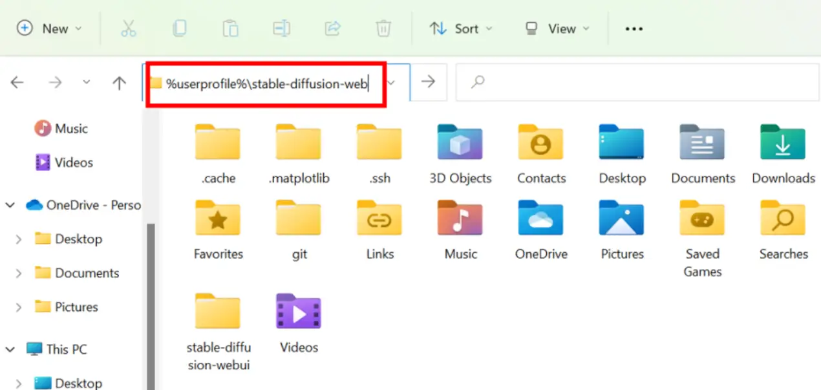Viewport: 821px width, 390px height.
Task: Expand Documents node in sidebar
Action: (x=18, y=273)
